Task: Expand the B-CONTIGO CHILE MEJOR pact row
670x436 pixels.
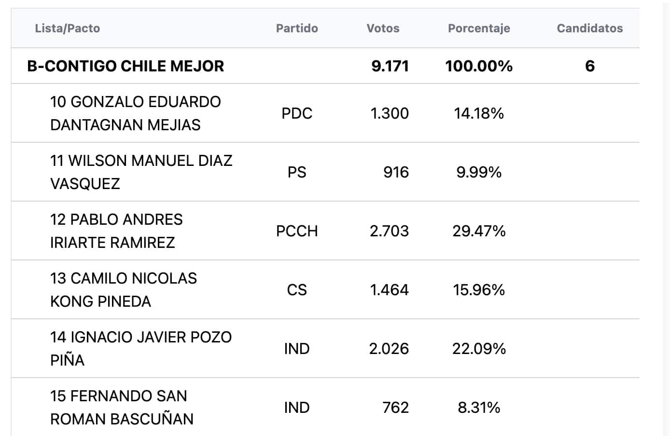Action: pyautogui.click(x=325, y=66)
